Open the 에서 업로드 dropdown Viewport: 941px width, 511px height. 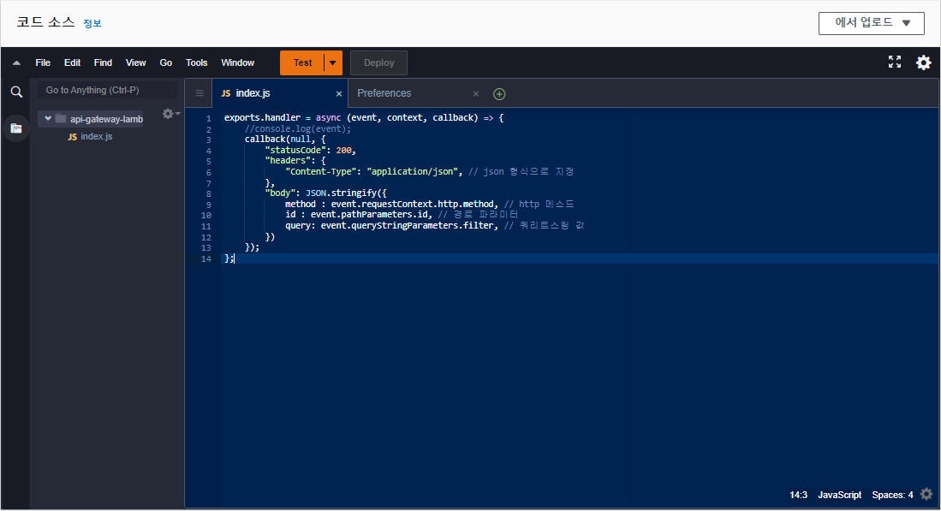[x=871, y=23]
